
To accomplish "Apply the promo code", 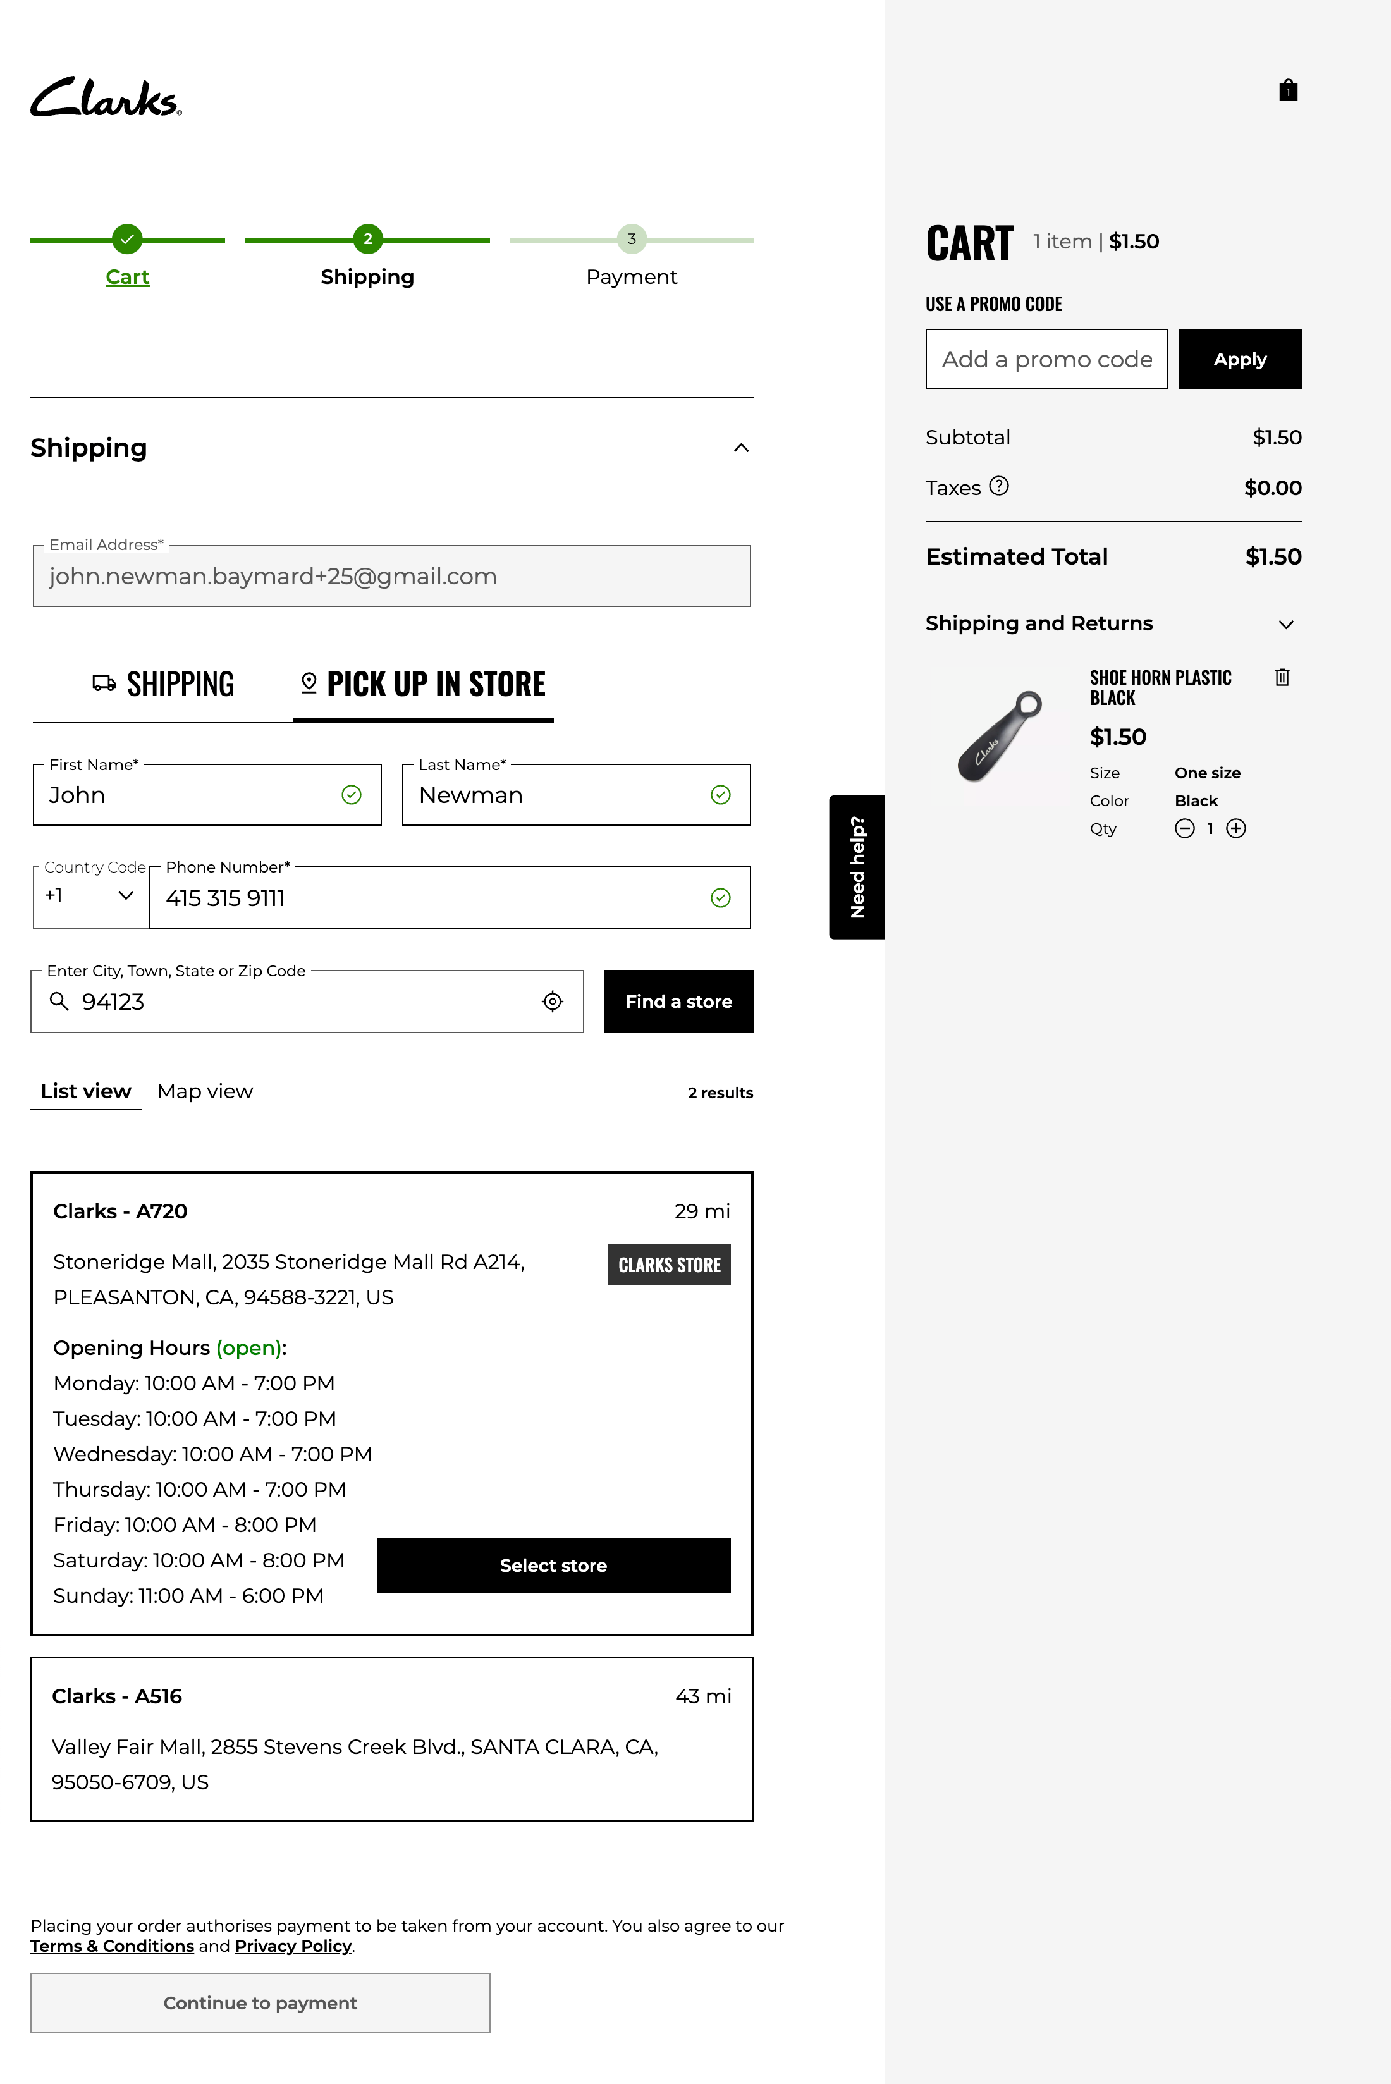I will point(1239,359).
